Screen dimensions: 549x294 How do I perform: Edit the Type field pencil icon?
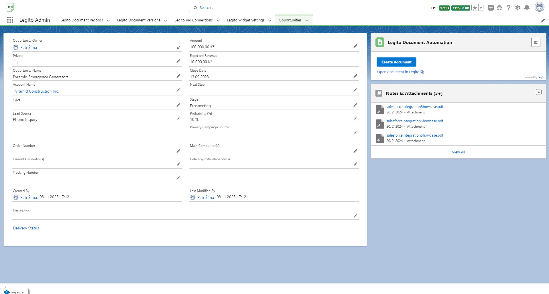178,105
